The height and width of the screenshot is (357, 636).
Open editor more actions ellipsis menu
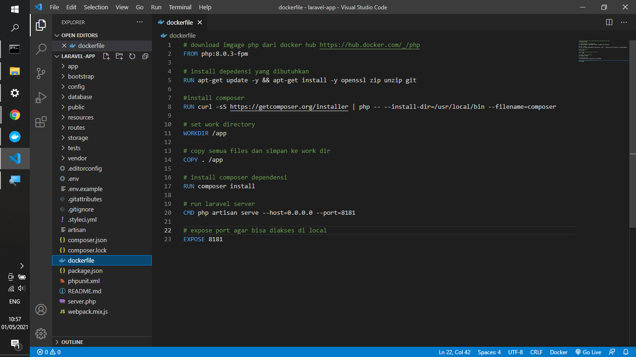click(x=623, y=22)
